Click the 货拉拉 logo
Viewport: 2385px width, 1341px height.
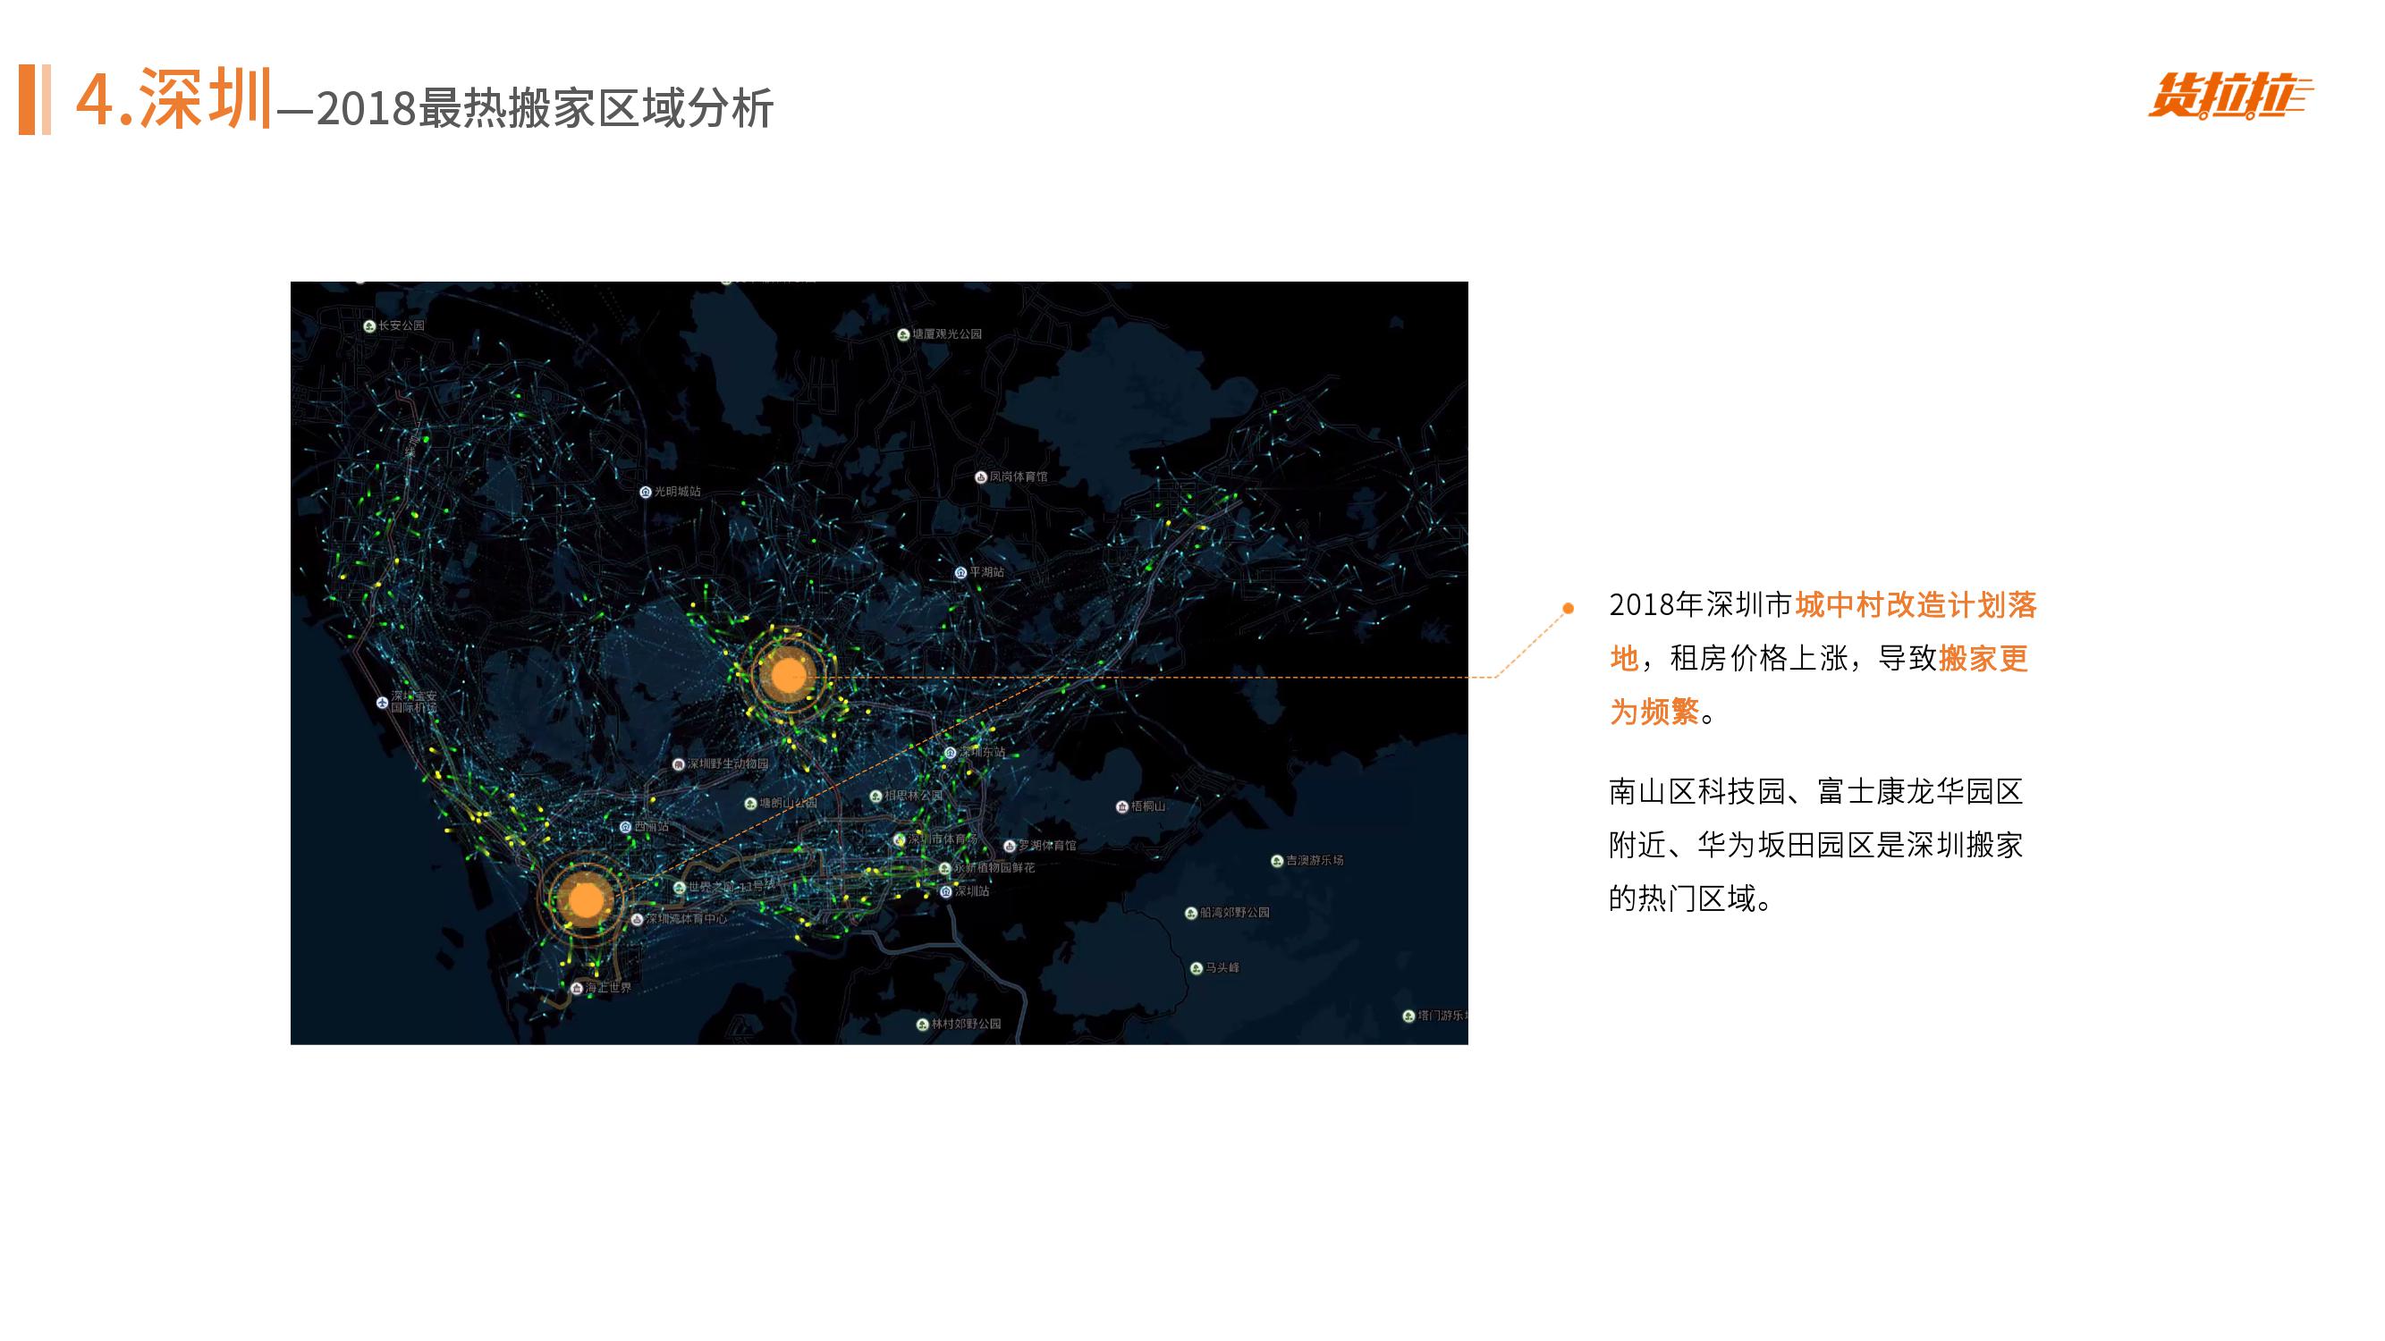coord(2229,97)
